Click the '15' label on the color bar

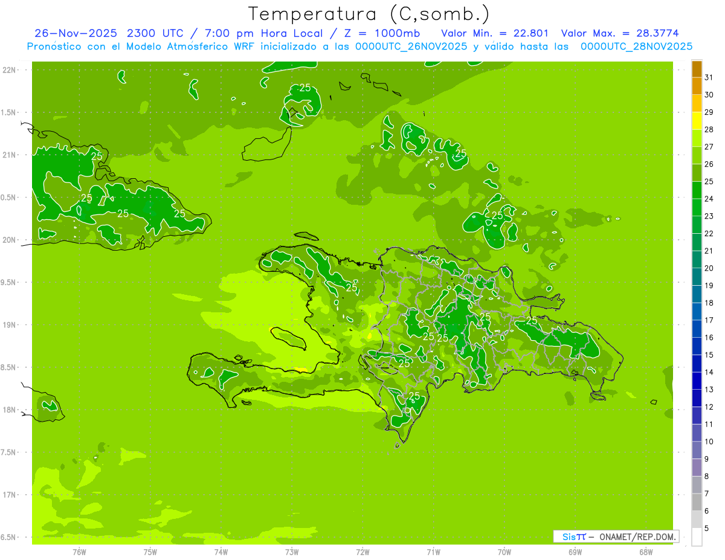(x=709, y=355)
